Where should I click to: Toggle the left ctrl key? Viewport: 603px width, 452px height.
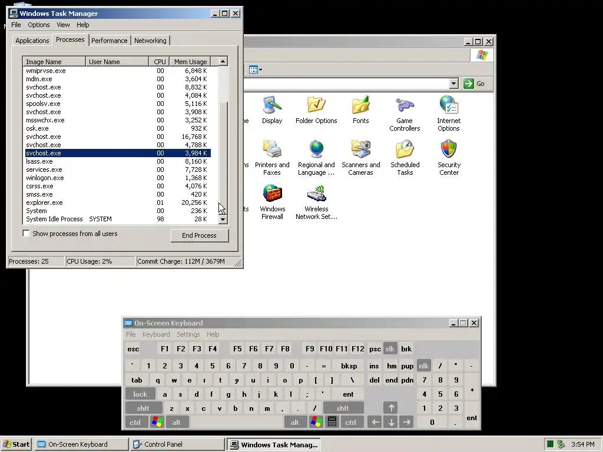136,422
